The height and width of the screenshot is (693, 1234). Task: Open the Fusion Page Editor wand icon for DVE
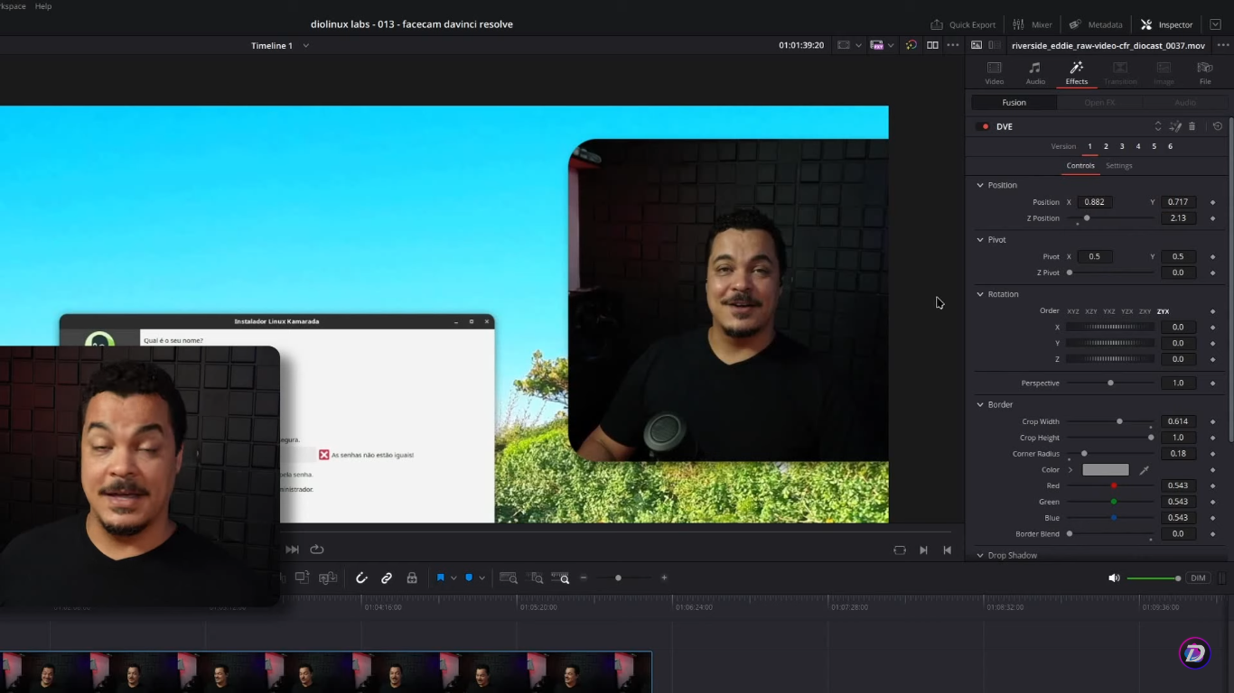[1175, 126]
